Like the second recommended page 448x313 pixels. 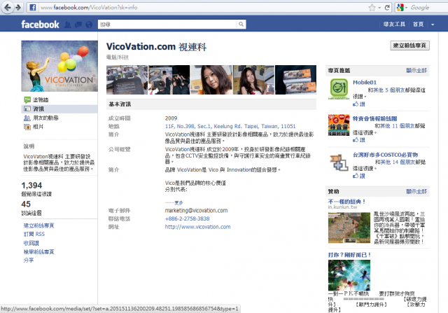(x=359, y=140)
